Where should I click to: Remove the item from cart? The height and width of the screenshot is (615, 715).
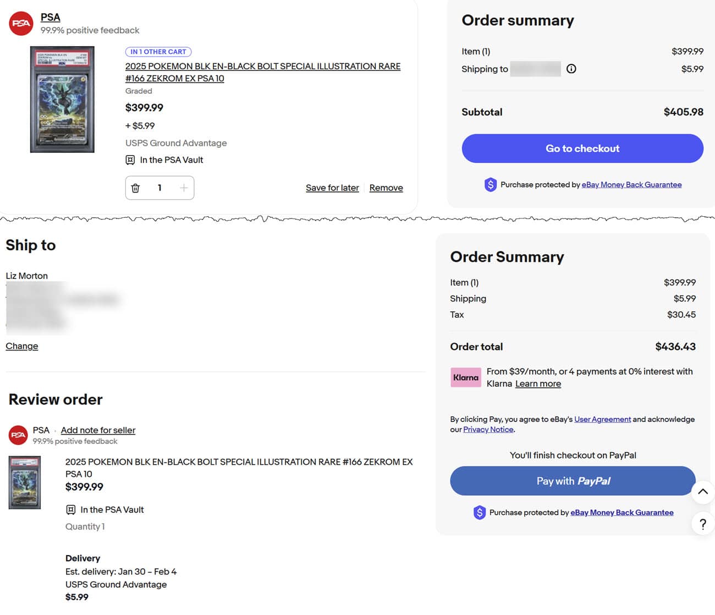(386, 188)
